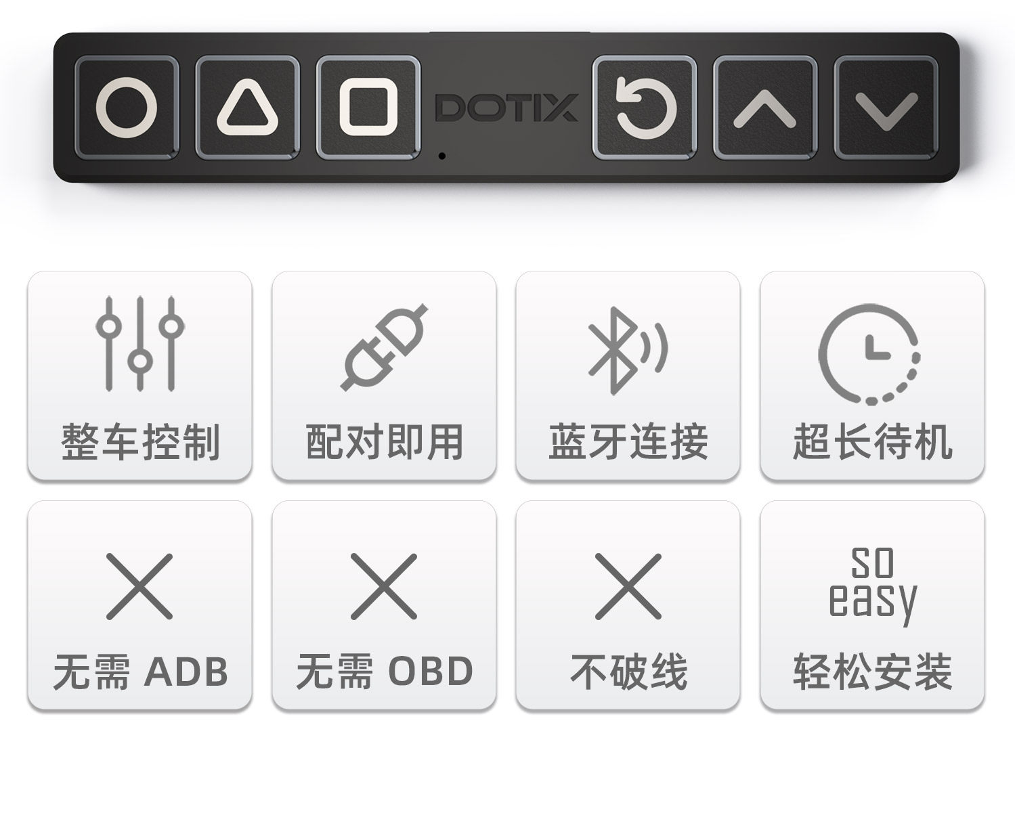Screen dimensions: 1015x813
Task: Click the down chevron button
Action: (x=886, y=108)
